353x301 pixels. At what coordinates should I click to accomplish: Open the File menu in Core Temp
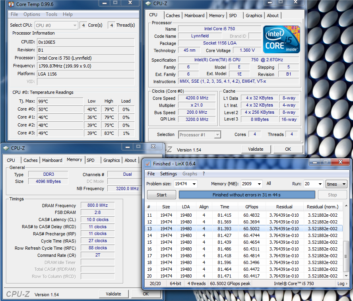pyautogui.click(x=14, y=14)
